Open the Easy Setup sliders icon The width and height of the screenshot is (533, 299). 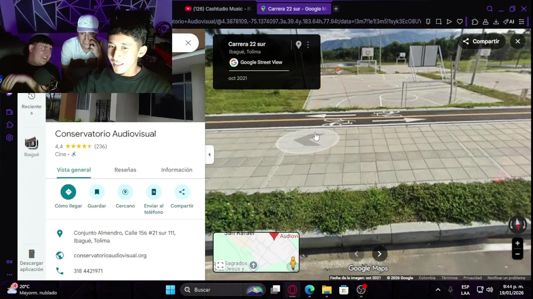521,22
